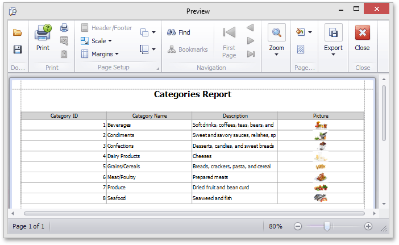Viewport: 399px width, 245px height.
Task: Click the Header/Footer option
Action: pos(106,28)
